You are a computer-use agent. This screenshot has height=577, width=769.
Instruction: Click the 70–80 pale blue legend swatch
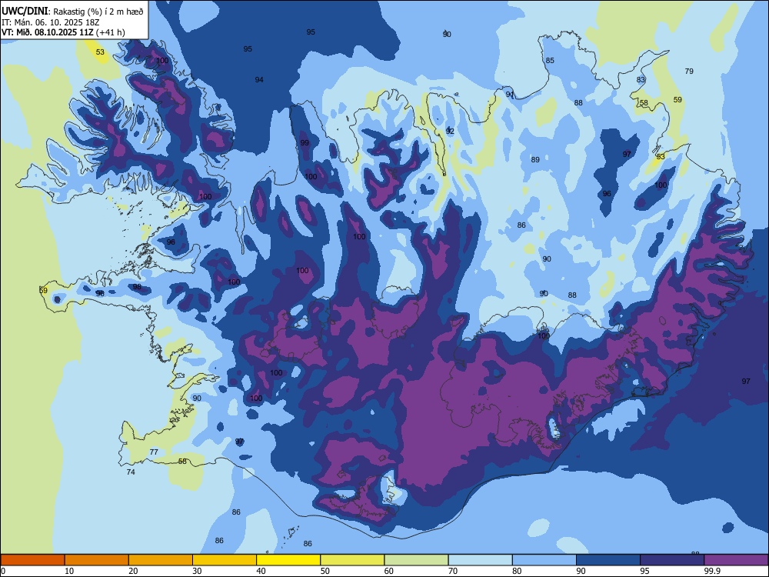tap(481, 560)
